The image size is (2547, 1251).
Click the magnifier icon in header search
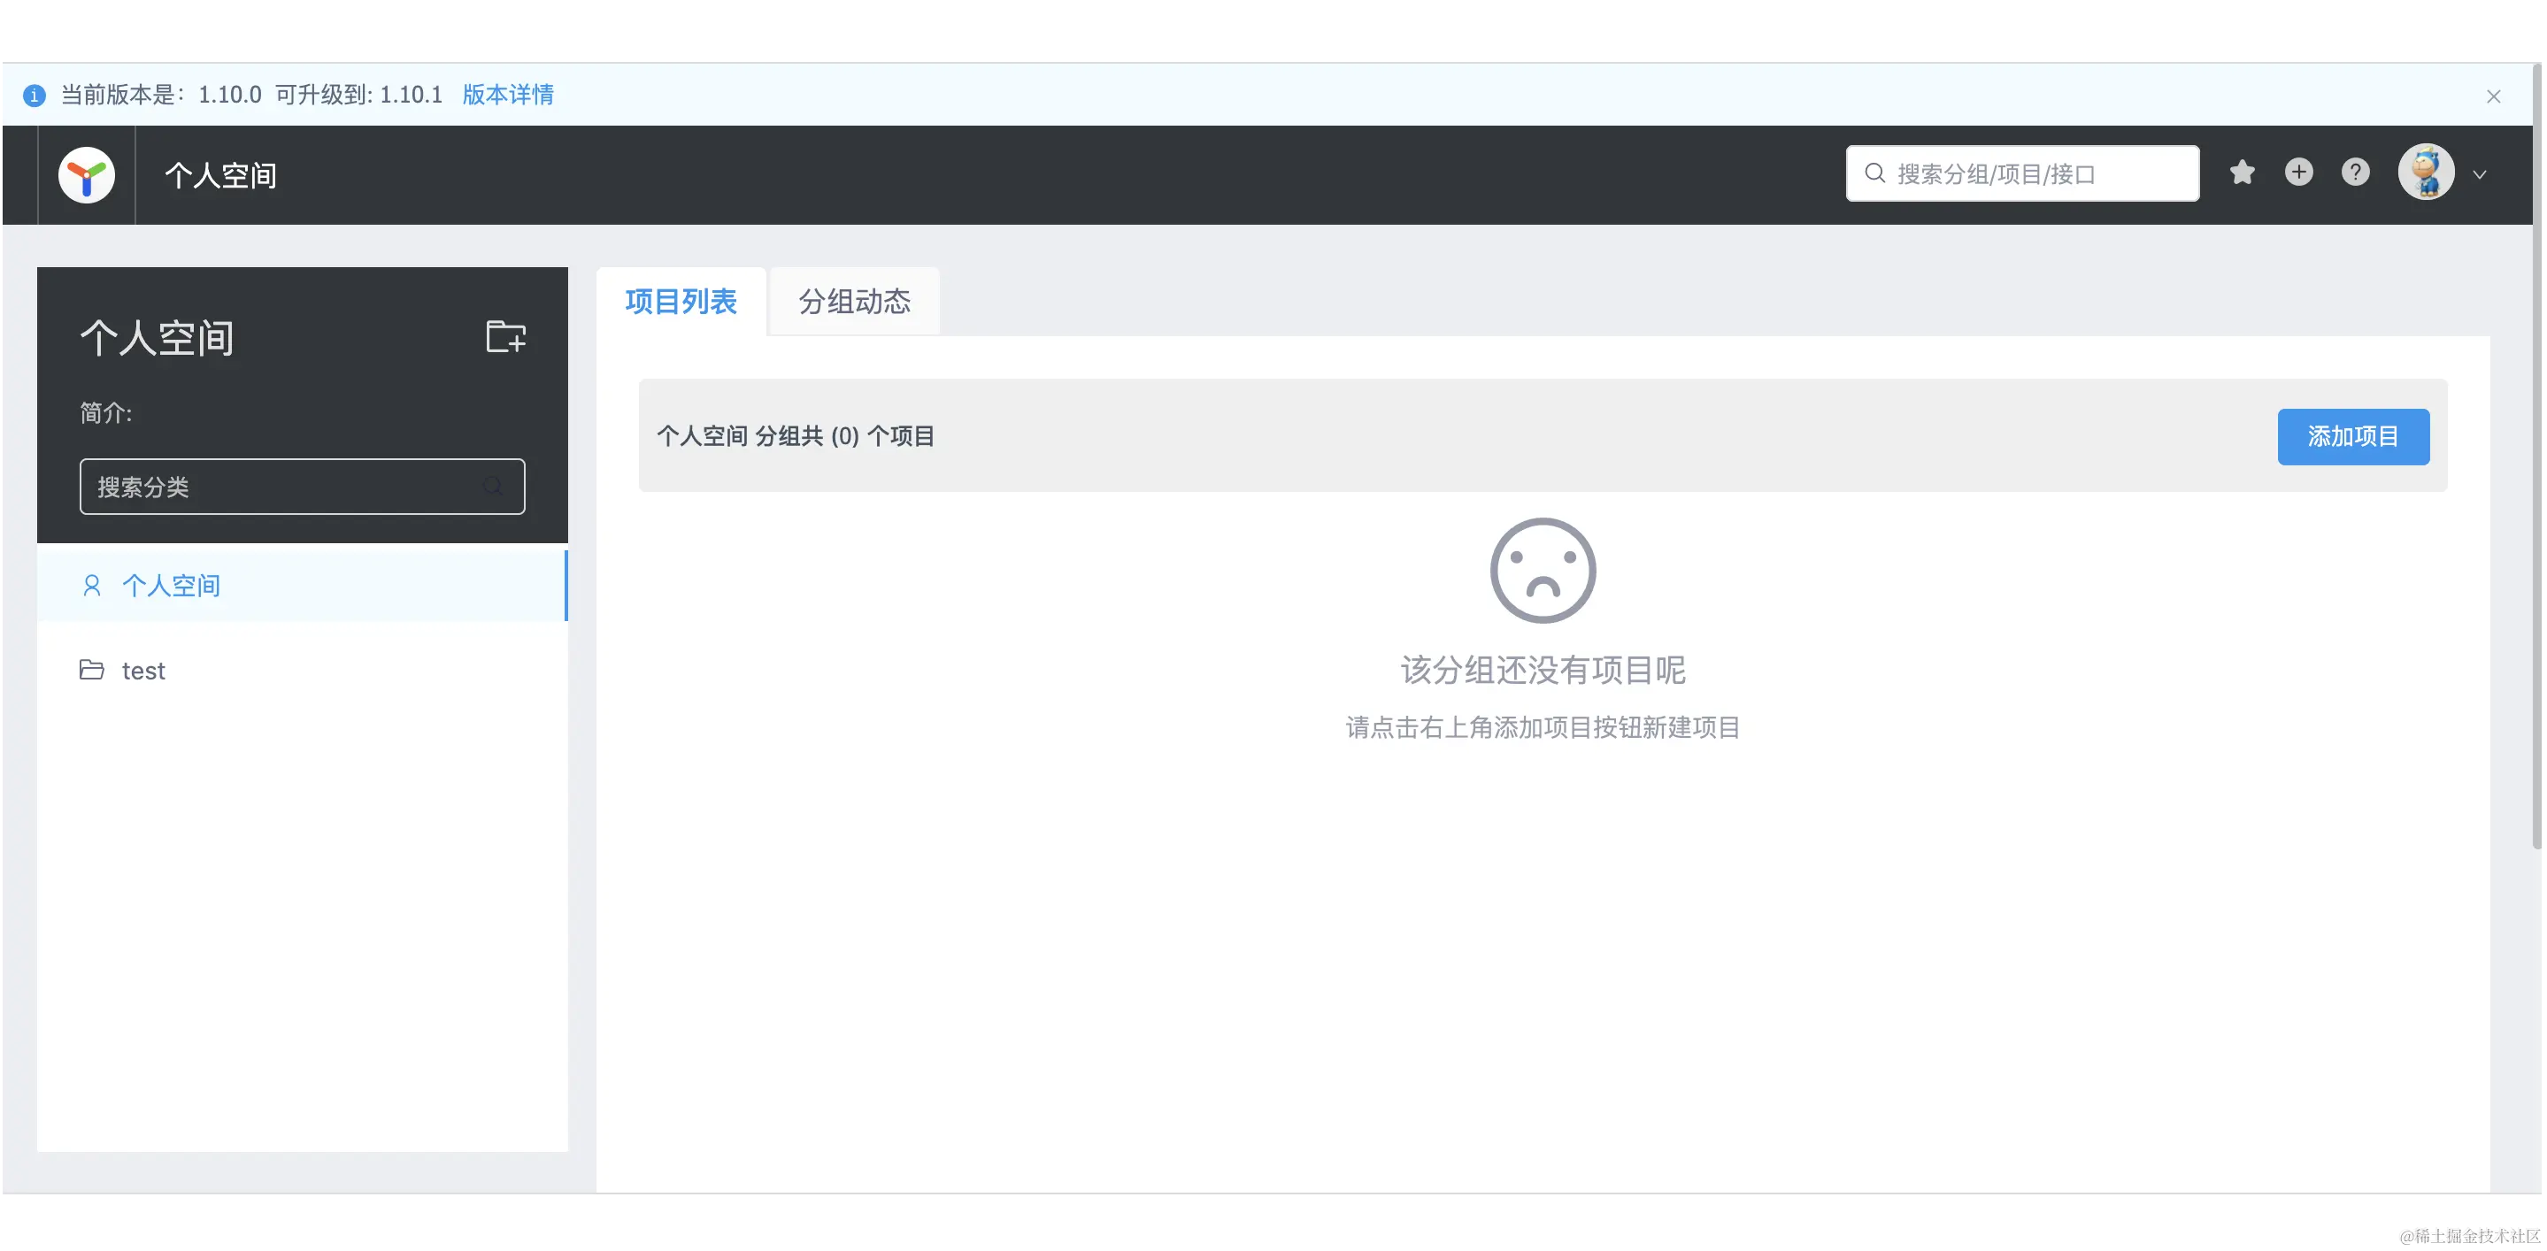1874,173
